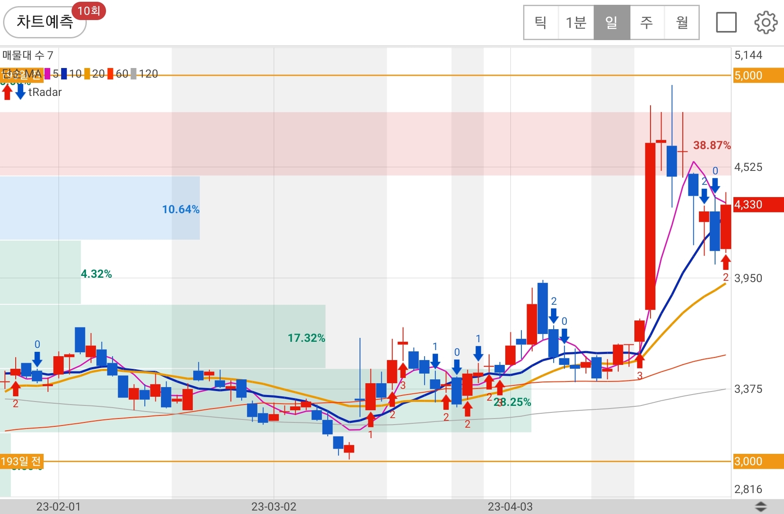Image resolution: width=784 pixels, height=514 pixels.
Task: Click the navy MA 10 color swatch
Action: [x=64, y=74]
